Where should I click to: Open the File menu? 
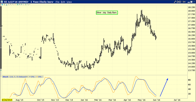[x=57, y=2]
